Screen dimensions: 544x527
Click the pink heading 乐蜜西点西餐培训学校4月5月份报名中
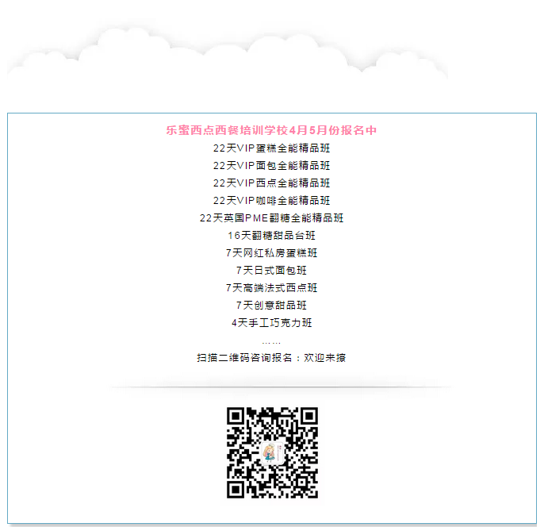(271, 130)
